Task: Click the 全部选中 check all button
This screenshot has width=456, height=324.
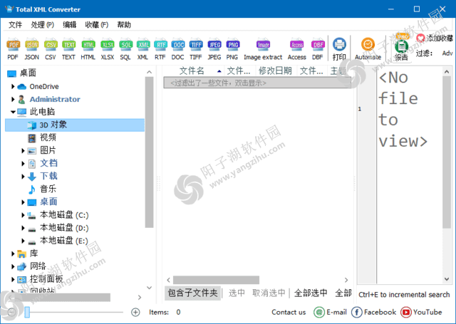Action: (311, 293)
